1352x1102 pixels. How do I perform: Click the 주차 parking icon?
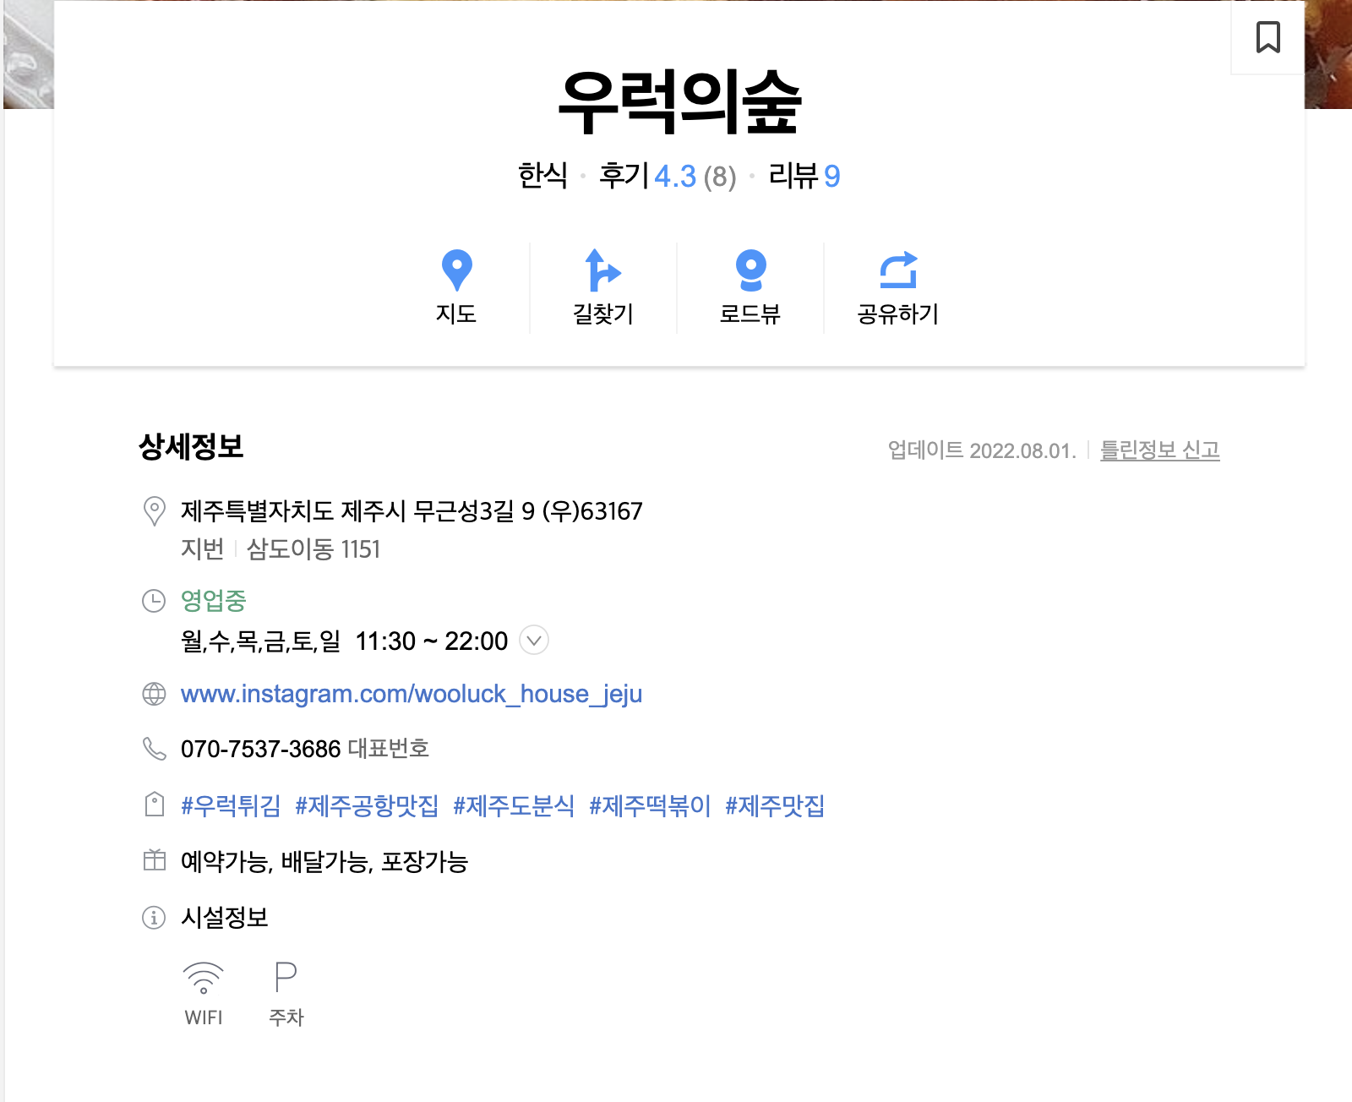[x=286, y=977]
